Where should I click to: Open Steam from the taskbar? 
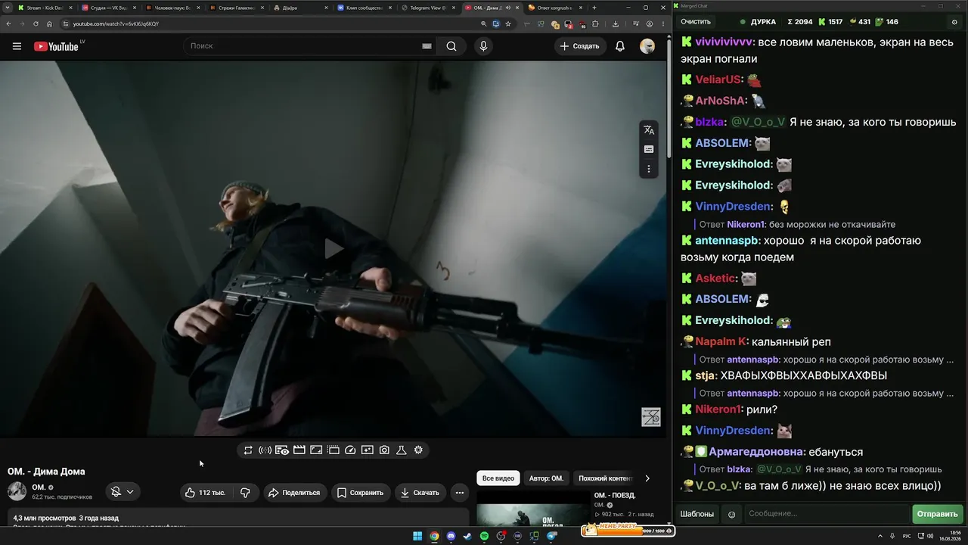click(467, 537)
